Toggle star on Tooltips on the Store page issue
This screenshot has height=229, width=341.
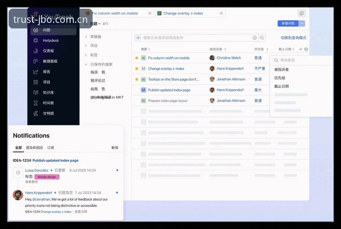point(137,79)
